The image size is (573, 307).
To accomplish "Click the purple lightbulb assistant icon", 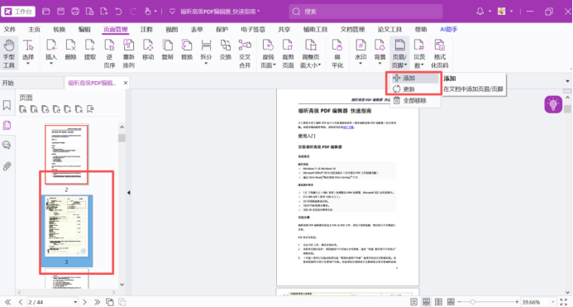I will pyautogui.click(x=553, y=104).
